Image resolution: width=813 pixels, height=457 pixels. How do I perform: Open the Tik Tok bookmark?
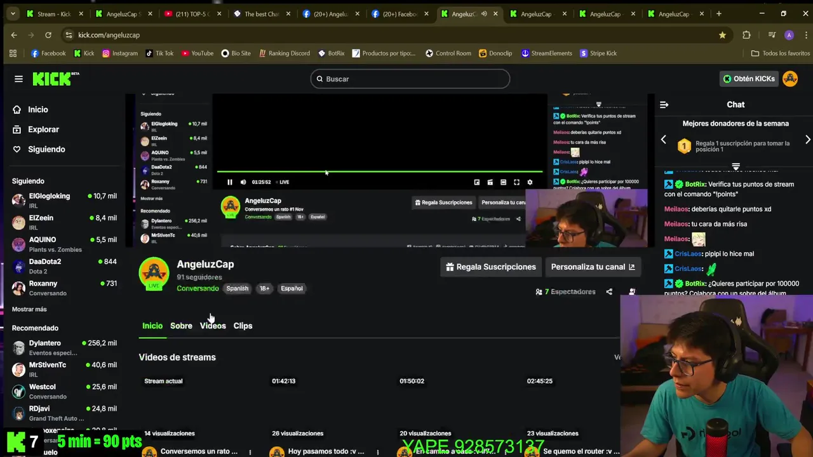[x=159, y=53]
